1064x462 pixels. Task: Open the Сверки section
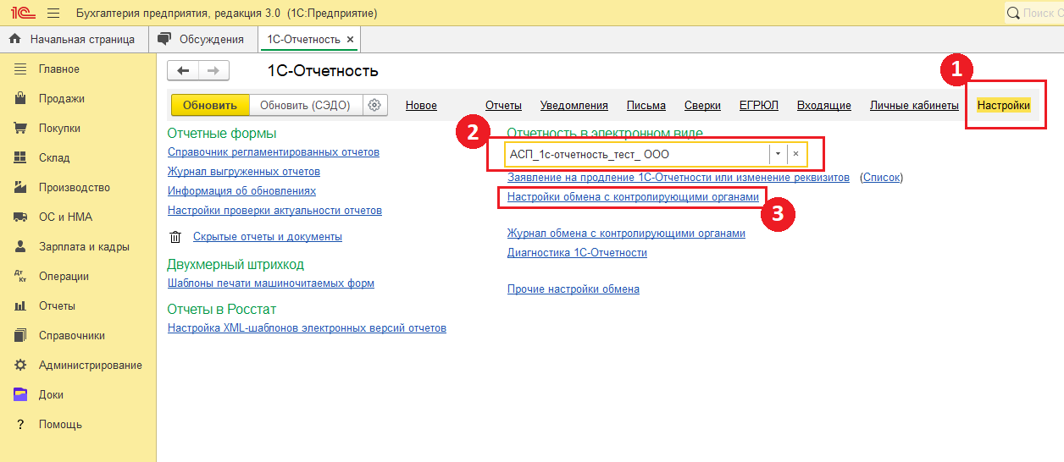click(x=702, y=106)
